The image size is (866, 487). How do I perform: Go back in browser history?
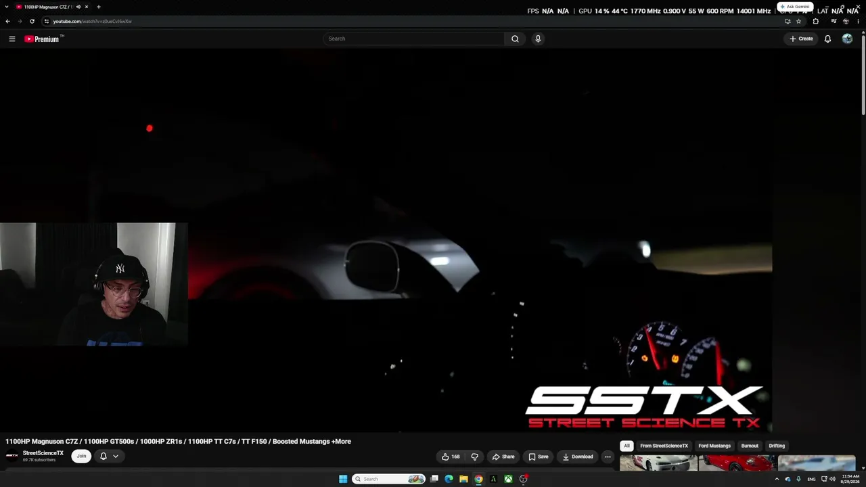[7, 21]
